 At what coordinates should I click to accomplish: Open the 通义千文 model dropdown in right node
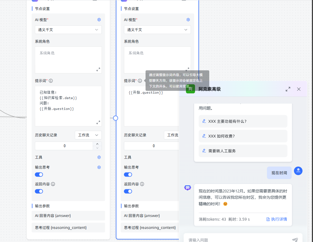[157, 30]
